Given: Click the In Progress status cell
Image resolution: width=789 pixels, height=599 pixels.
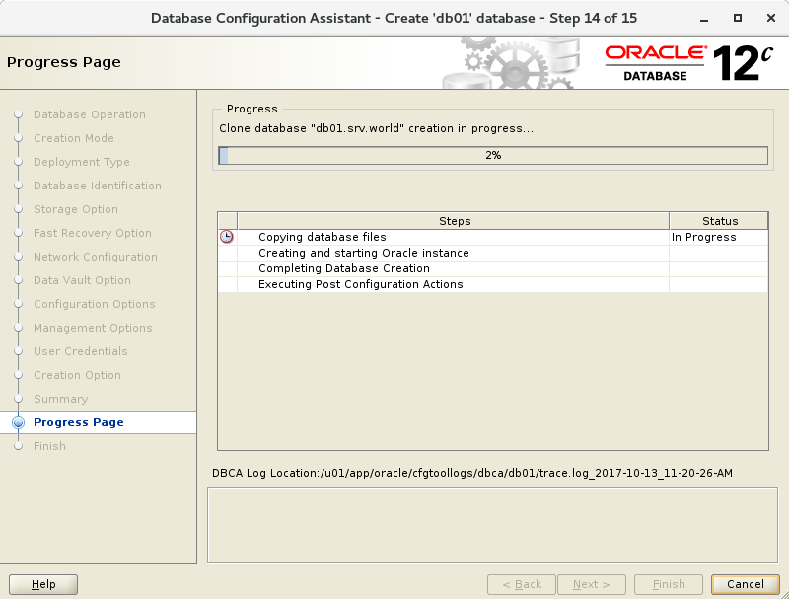Looking at the screenshot, I should click(x=719, y=237).
